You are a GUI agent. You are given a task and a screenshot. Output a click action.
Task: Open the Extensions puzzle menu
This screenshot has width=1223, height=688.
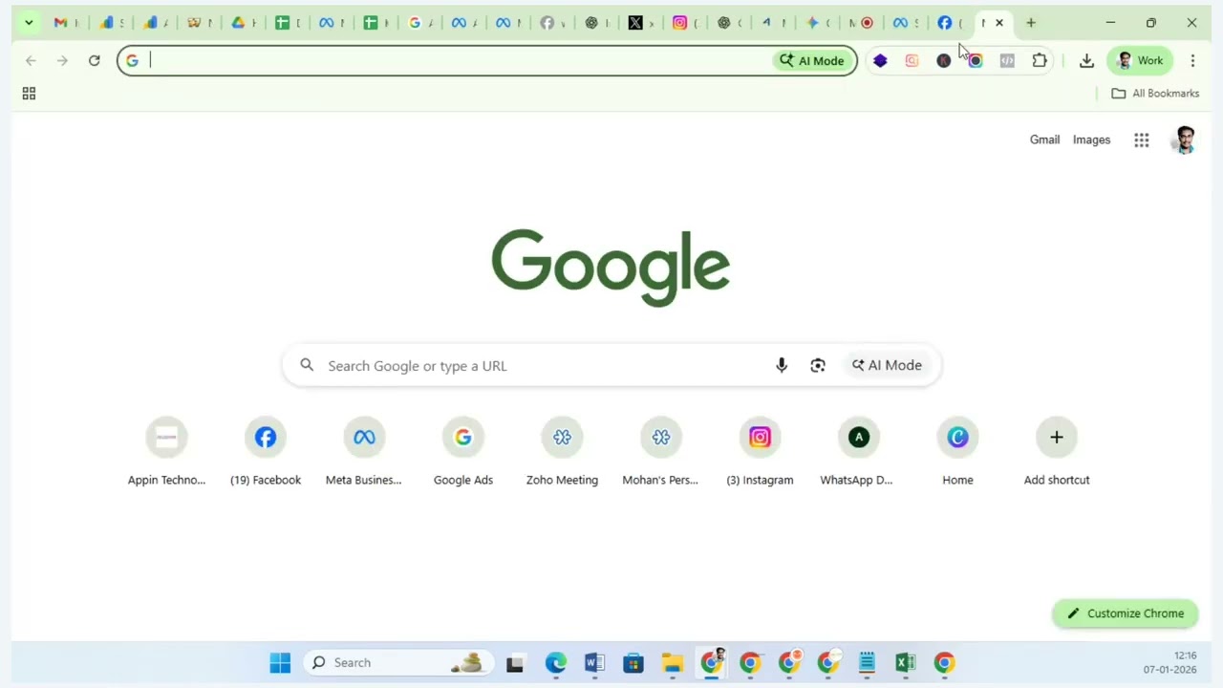click(x=1040, y=60)
